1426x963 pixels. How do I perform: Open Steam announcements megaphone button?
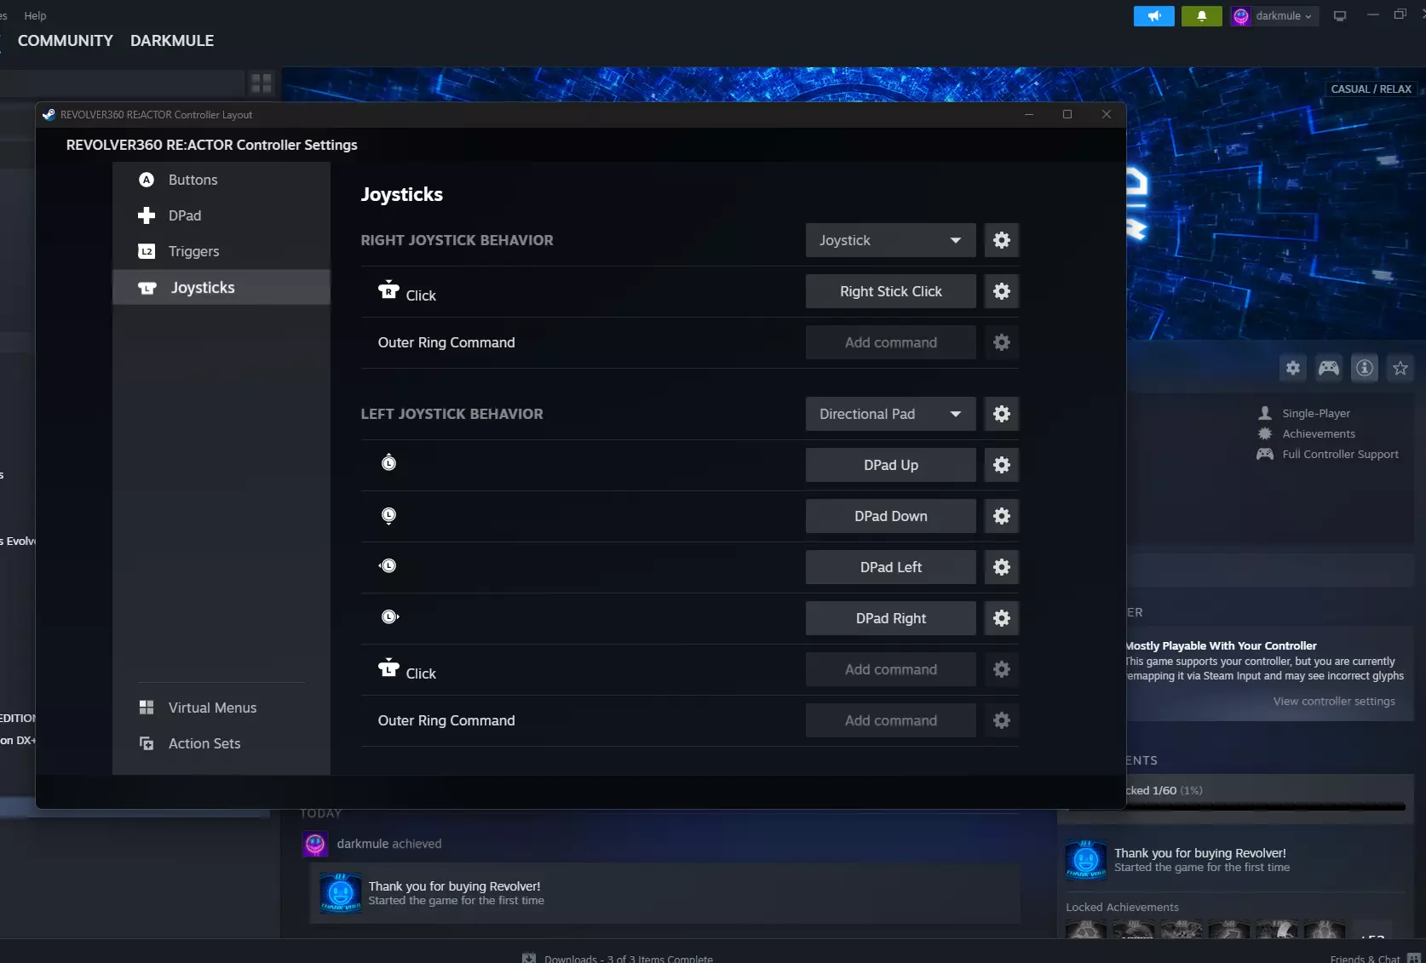1154,16
